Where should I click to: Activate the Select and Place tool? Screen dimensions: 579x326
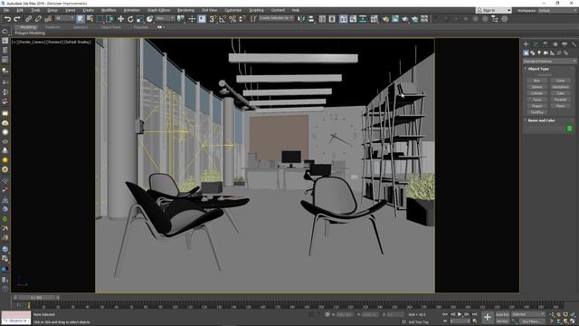(149, 19)
